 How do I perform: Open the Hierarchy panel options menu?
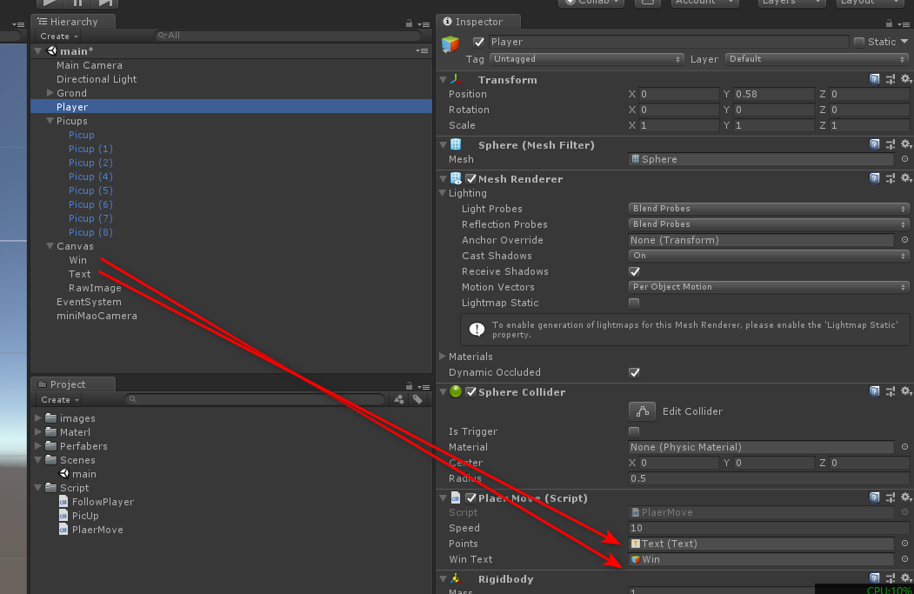click(424, 24)
